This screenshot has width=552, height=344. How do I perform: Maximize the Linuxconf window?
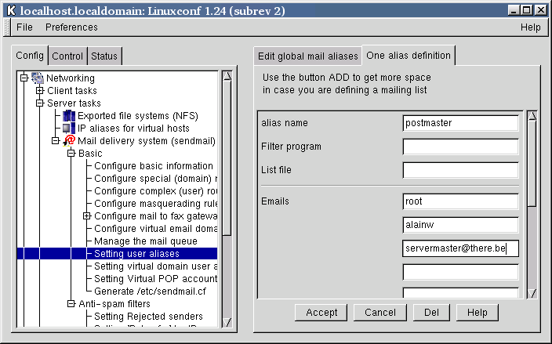[527, 10]
